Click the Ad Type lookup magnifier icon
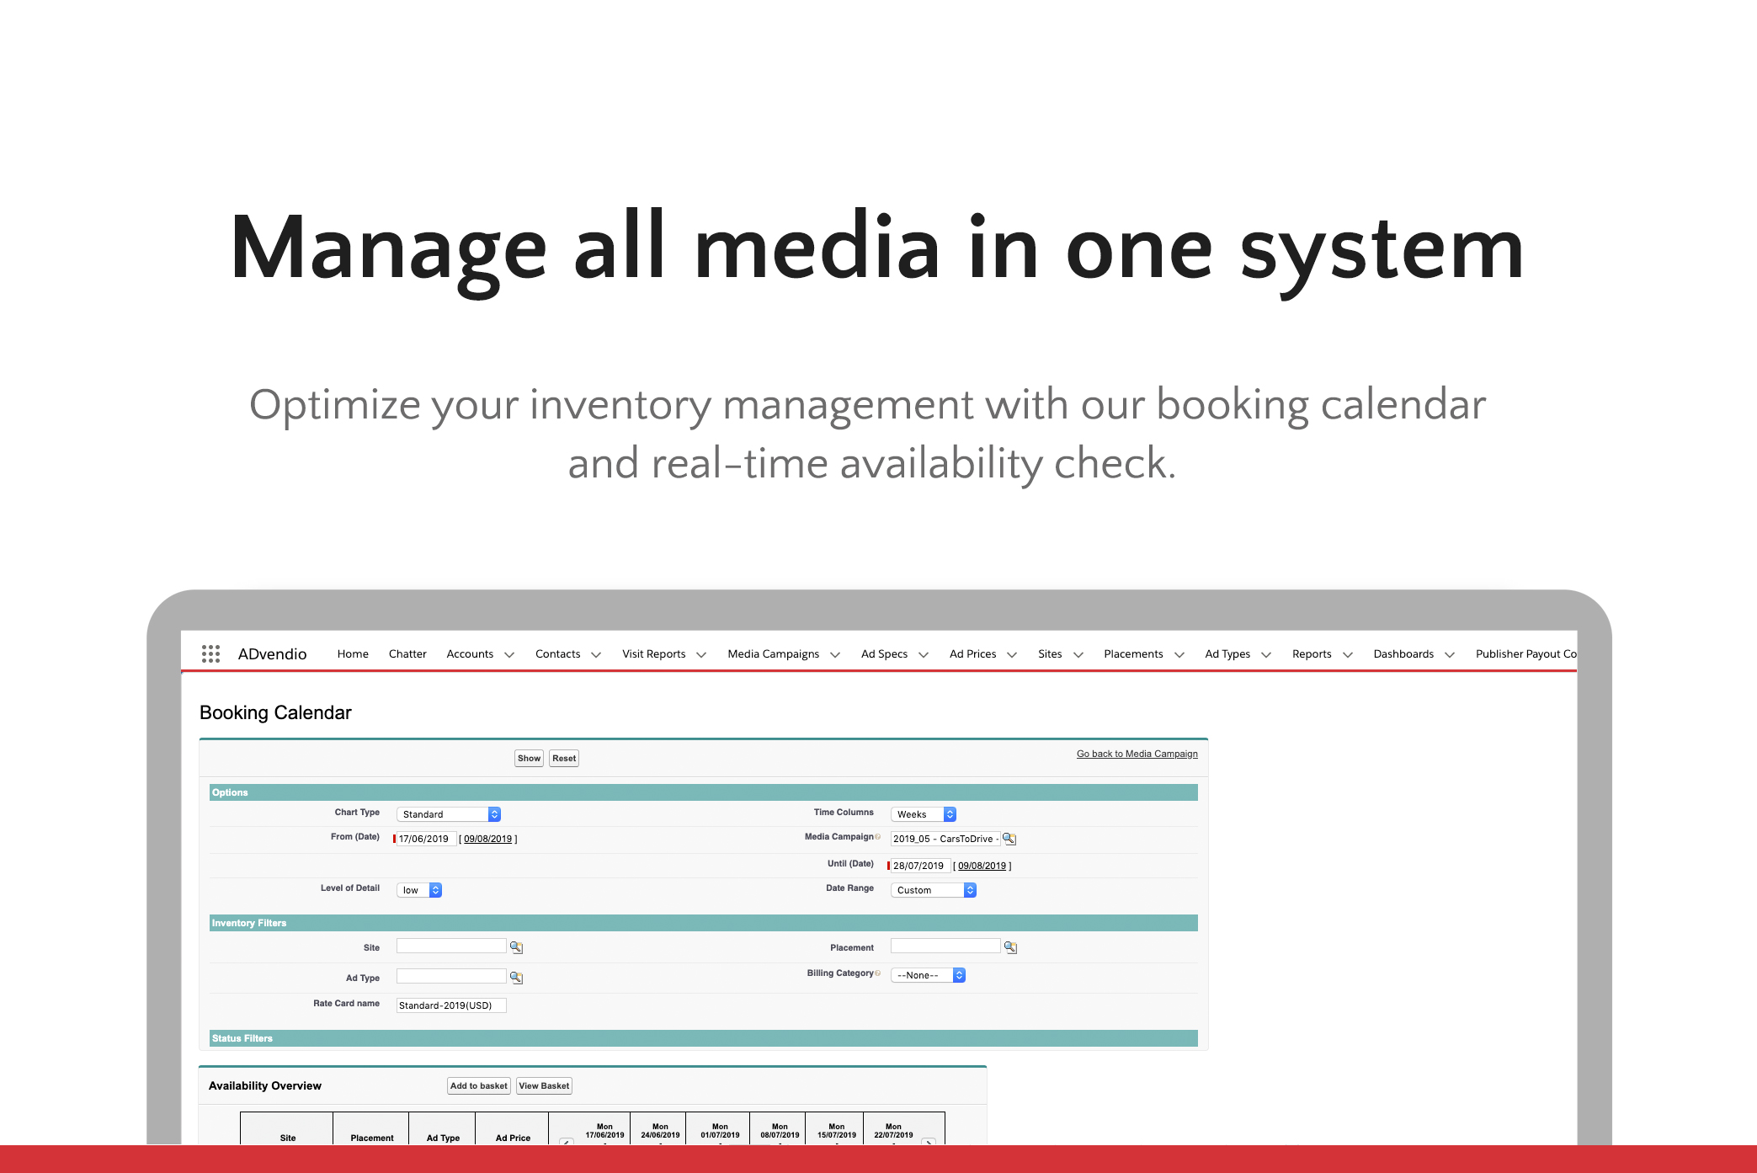Viewport: 1757px width, 1173px height. point(516,978)
